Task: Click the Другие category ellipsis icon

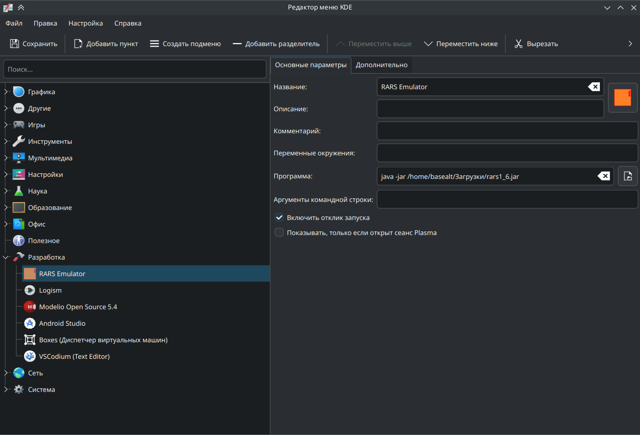Action: [19, 108]
